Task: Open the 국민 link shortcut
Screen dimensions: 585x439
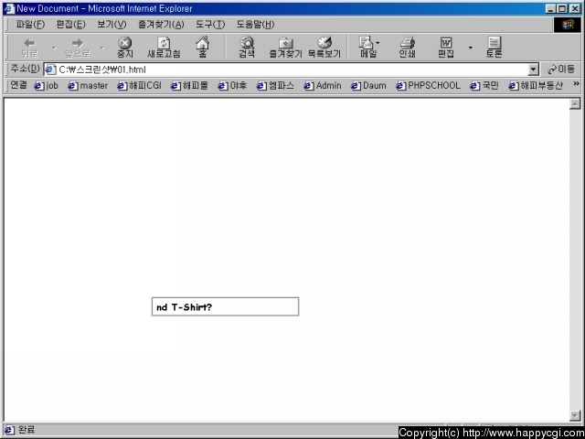Action: tap(484, 86)
